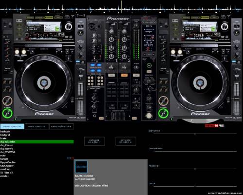Click the master level knob on mixer
The image size is (243, 195).
(x=136, y=25)
